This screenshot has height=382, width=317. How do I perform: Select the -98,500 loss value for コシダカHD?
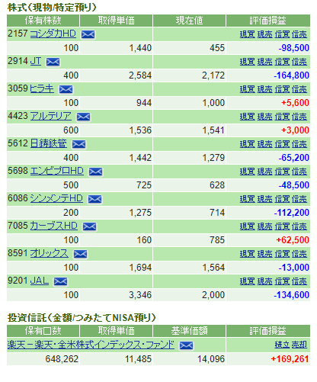pos(294,48)
